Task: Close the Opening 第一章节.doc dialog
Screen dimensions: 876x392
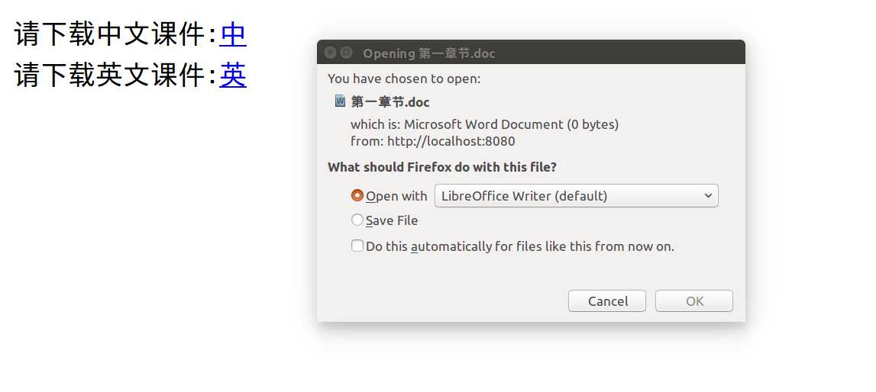Action: [330, 53]
